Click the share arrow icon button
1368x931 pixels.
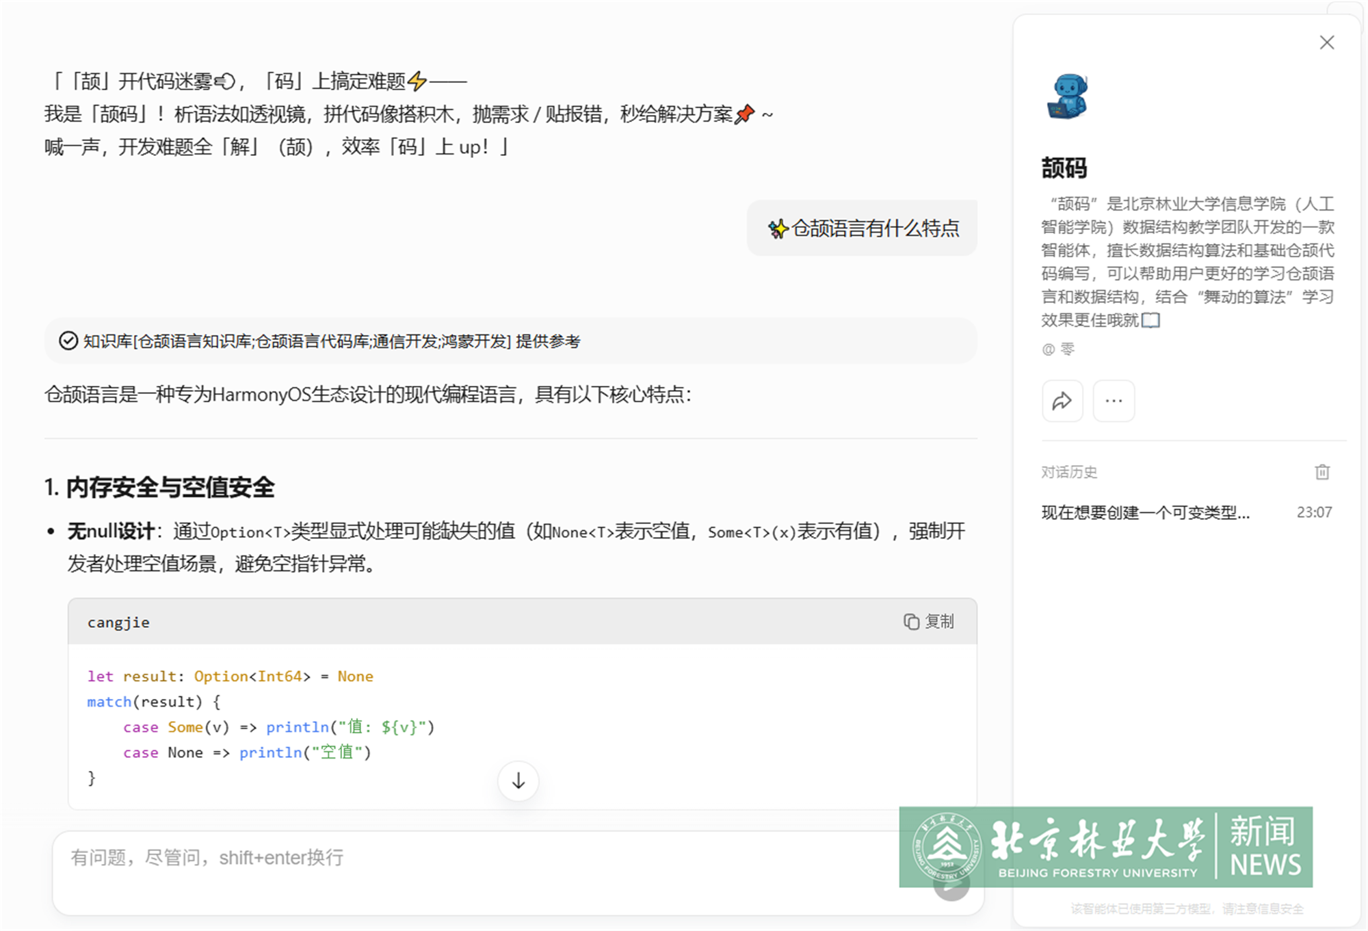1062,401
